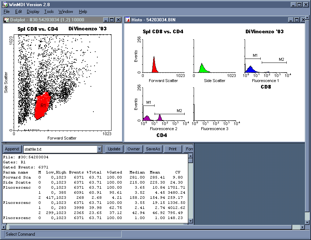Minimize the Histo child window
The width and height of the screenshot is (311, 240).
coord(290,20)
